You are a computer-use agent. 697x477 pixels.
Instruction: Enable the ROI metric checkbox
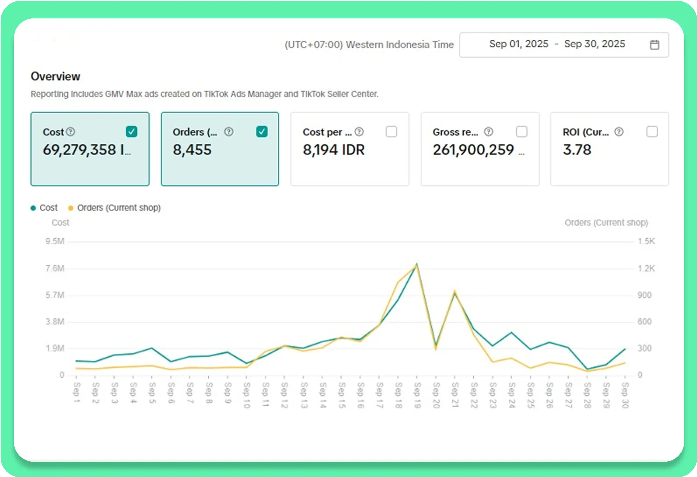[x=652, y=132]
